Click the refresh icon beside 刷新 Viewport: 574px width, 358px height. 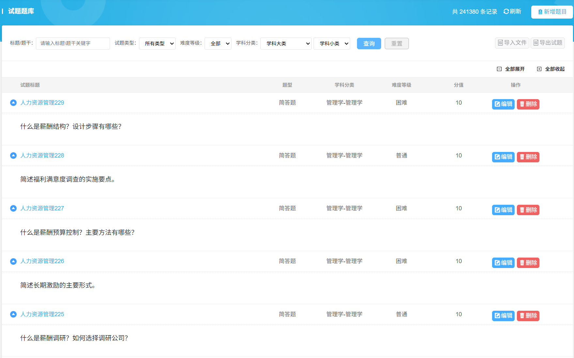[506, 11]
